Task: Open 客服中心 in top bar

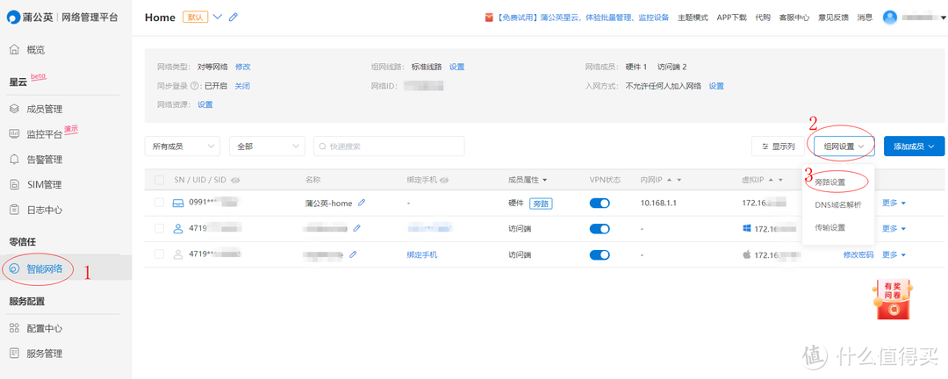Action: pos(794,18)
